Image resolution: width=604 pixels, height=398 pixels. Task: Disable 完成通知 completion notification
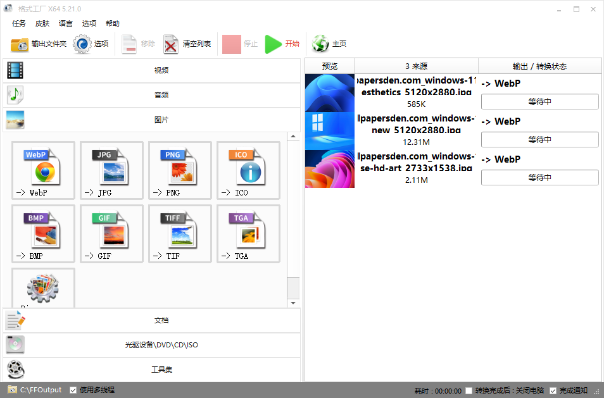coord(553,390)
